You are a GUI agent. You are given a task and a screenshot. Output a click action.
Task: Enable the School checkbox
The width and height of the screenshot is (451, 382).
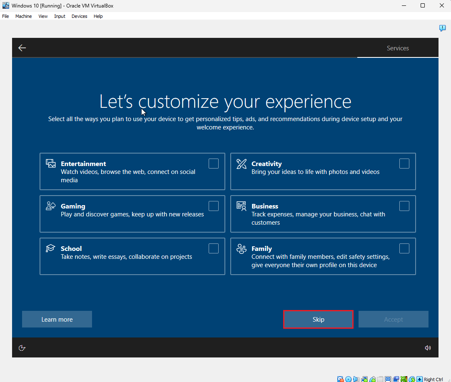coord(213,248)
